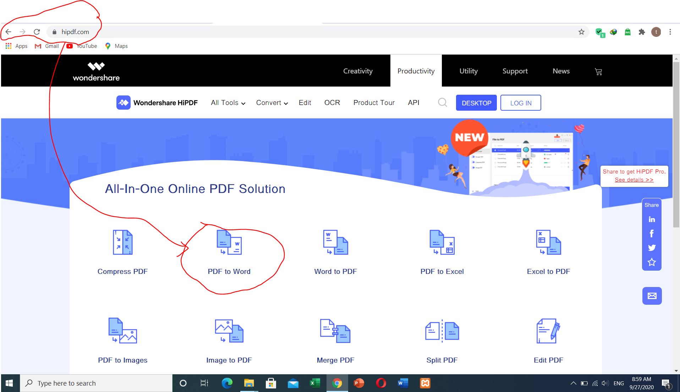Open the Excel to PDF tool icon
680x392 pixels.
point(548,242)
